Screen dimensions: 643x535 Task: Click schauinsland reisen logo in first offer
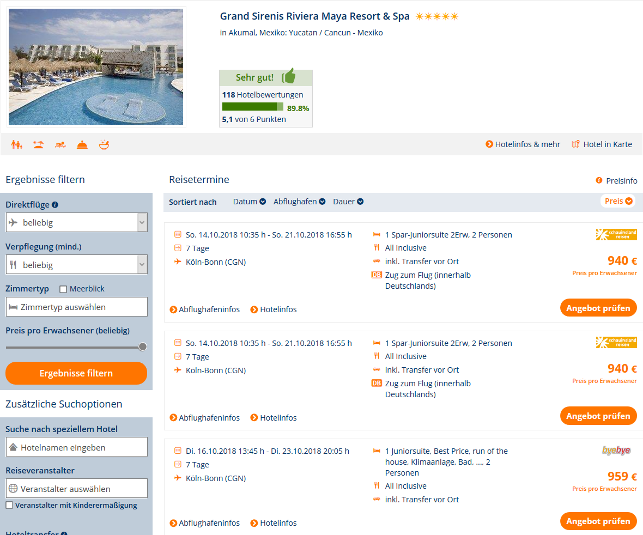616,234
